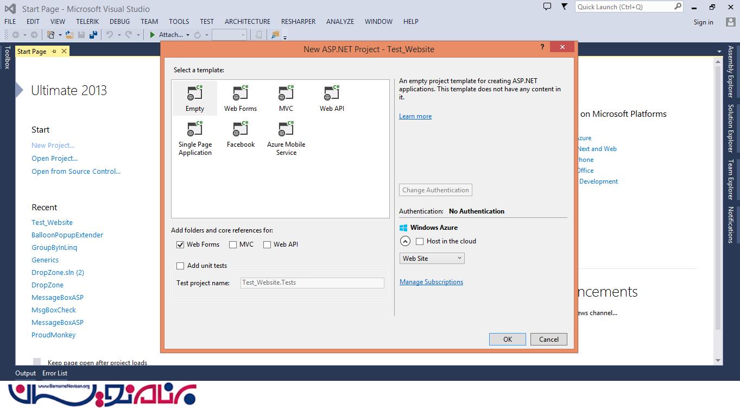This screenshot has height=408, width=740.
Task: Pick the Azure Mobile Service template
Action: coord(286,130)
